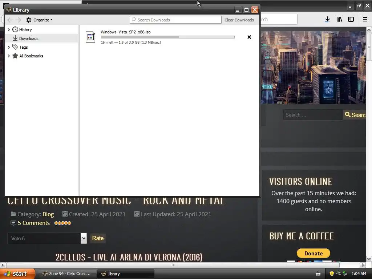The height and width of the screenshot is (279, 372).
Task: Click Visitors Online heading
Action: [x=300, y=182]
